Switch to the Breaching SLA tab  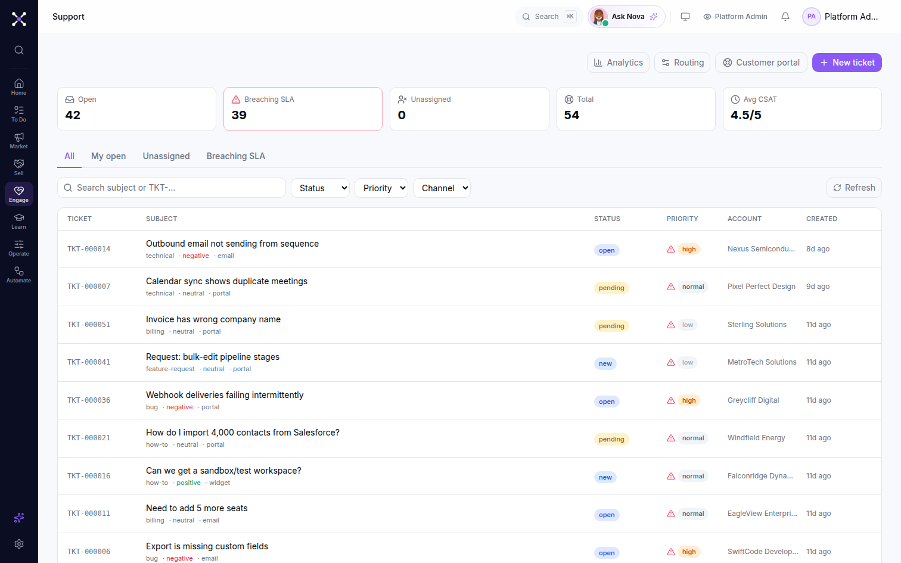point(236,156)
